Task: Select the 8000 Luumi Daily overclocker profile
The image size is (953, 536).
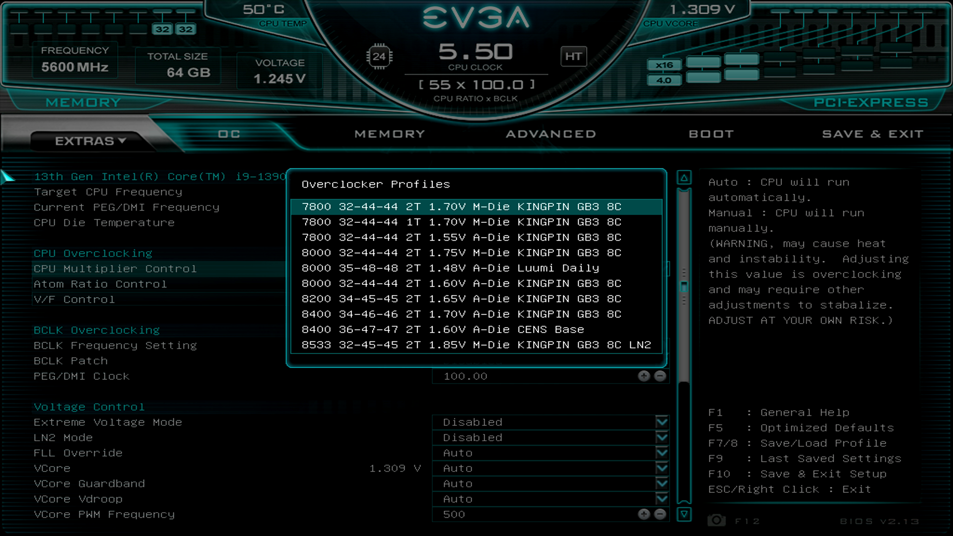Action: (451, 268)
